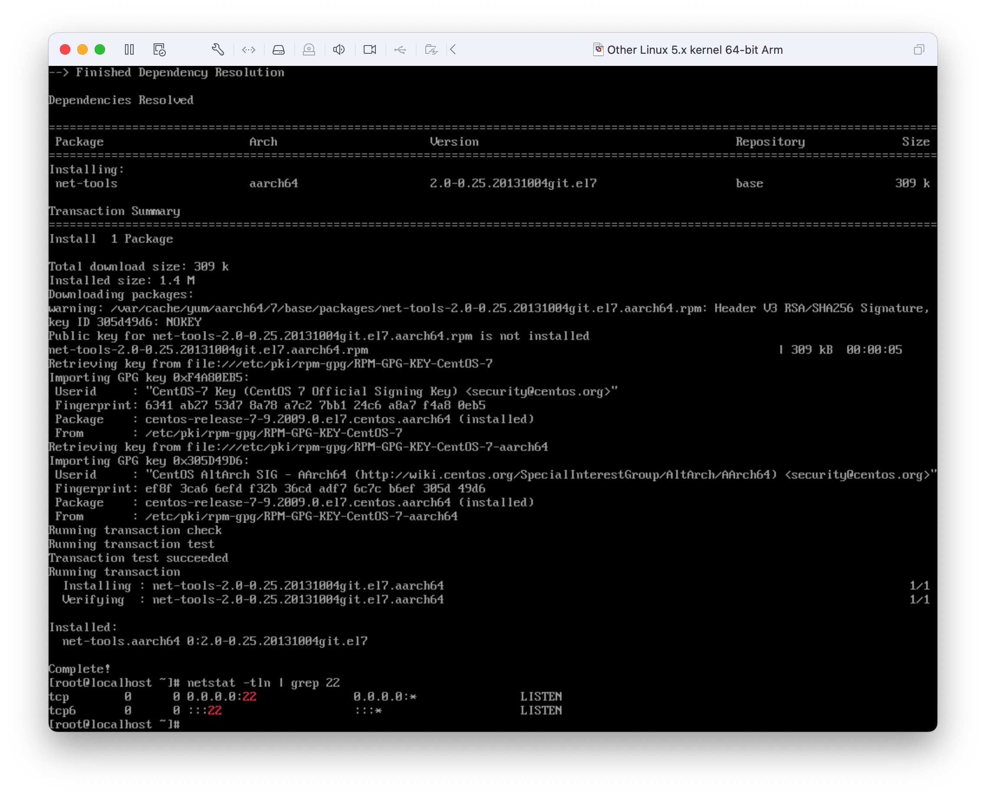Open the CD/DVD drive icon

[x=309, y=49]
